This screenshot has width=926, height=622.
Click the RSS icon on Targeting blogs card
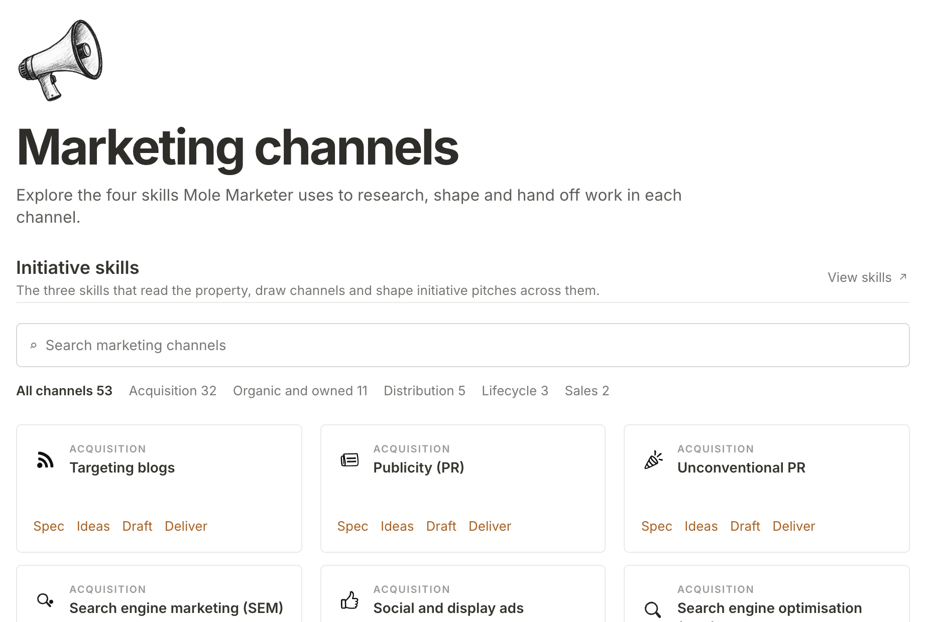coord(45,459)
